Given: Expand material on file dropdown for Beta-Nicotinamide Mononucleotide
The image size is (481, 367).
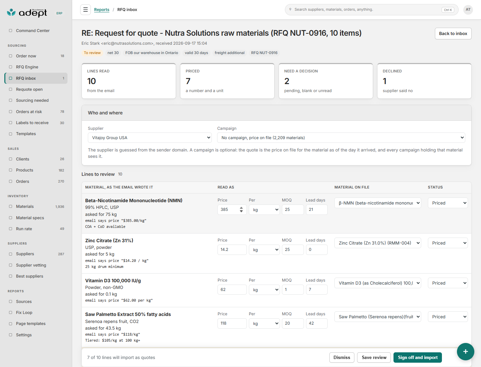Looking at the screenshot, I should (378, 203).
